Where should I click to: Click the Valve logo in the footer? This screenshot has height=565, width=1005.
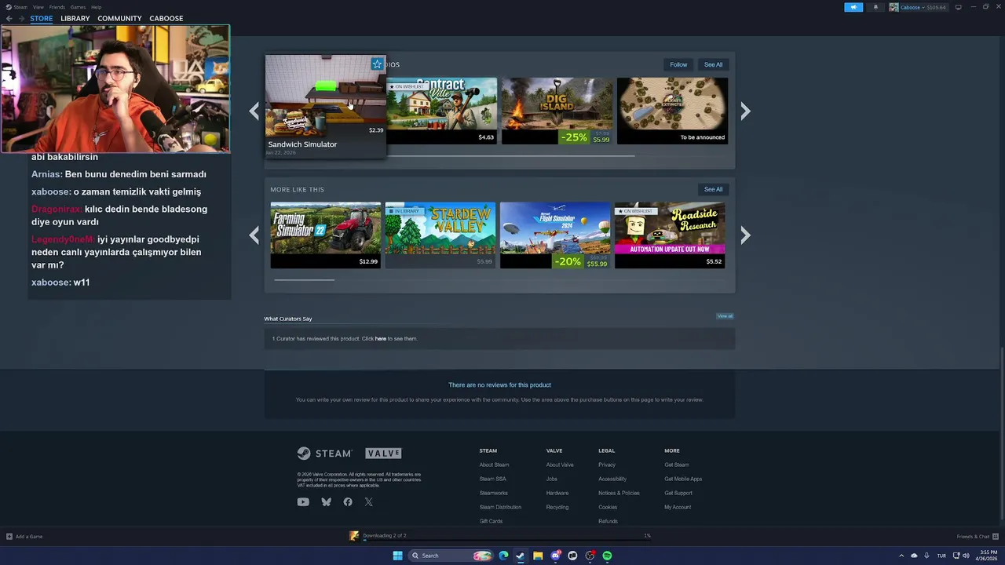(384, 454)
